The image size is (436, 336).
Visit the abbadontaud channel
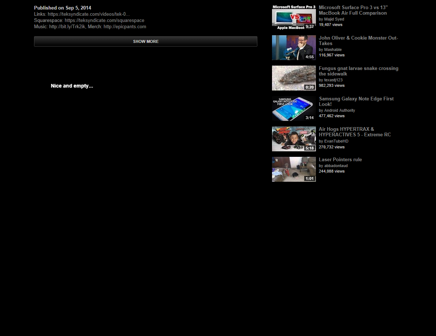point(336,166)
